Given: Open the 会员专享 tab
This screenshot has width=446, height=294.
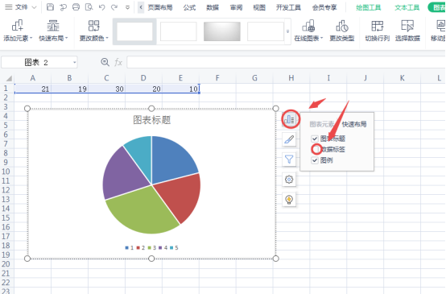Looking at the screenshot, I should click(324, 7).
